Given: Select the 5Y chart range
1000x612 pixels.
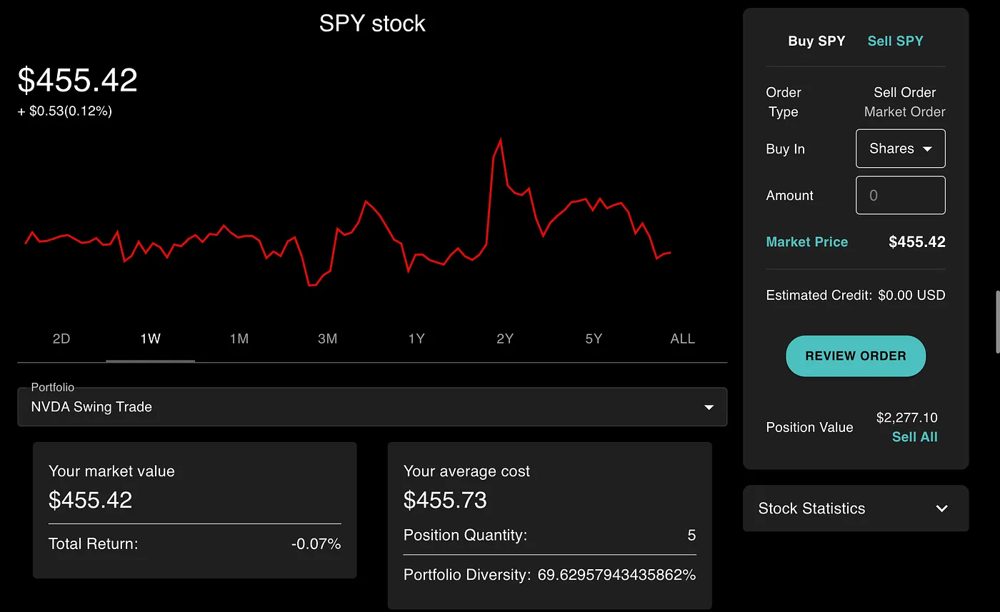Looking at the screenshot, I should click(594, 338).
